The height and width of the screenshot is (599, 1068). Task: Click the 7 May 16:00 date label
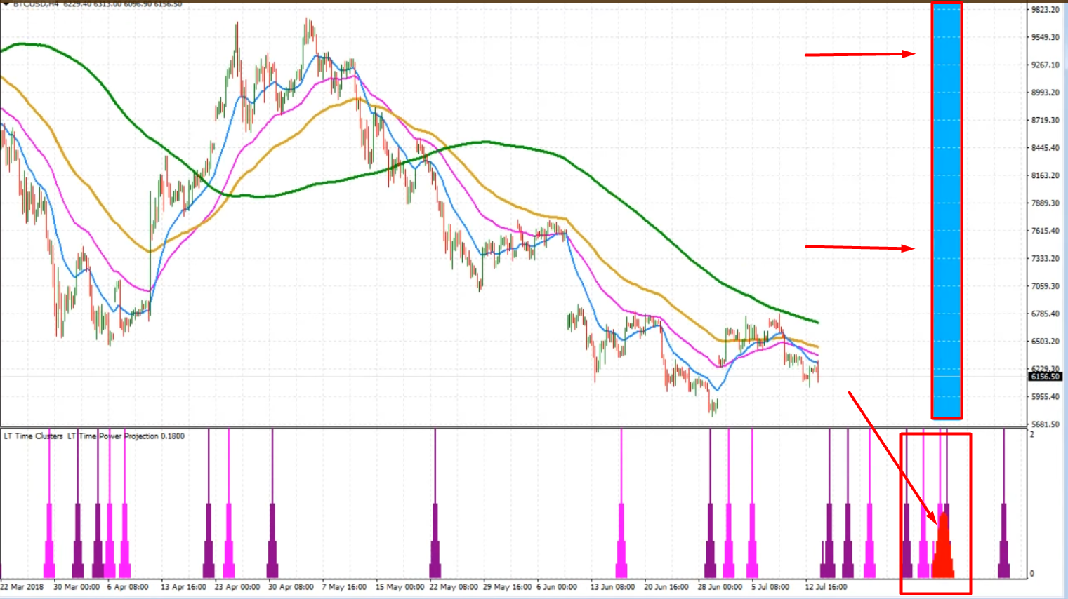point(344,587)
